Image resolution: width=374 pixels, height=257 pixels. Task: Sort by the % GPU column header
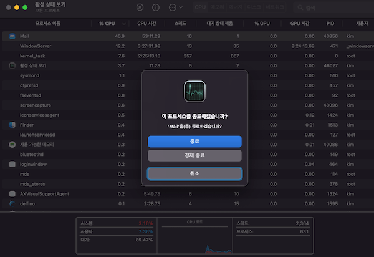click(262, 23)
